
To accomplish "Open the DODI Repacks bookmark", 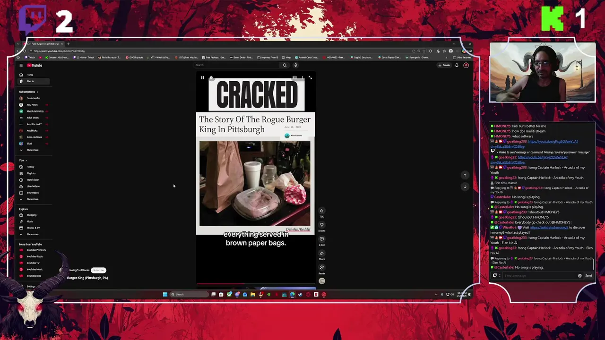I will (x=134, y=58).
